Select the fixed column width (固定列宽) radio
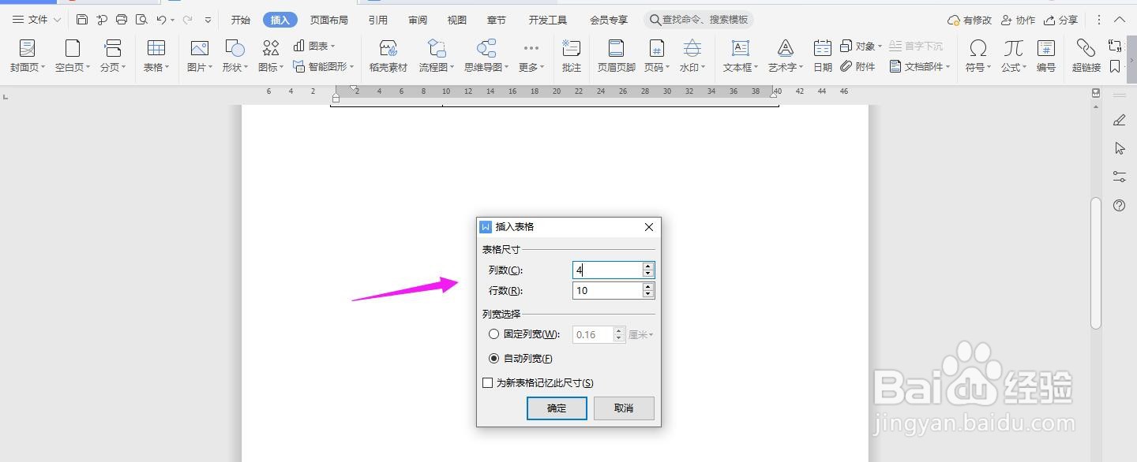1137x462 pixels. 493,334
